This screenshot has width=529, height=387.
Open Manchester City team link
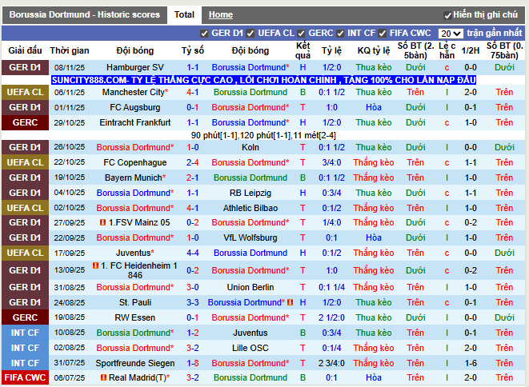pyautogui.click(x=135, y=92)
